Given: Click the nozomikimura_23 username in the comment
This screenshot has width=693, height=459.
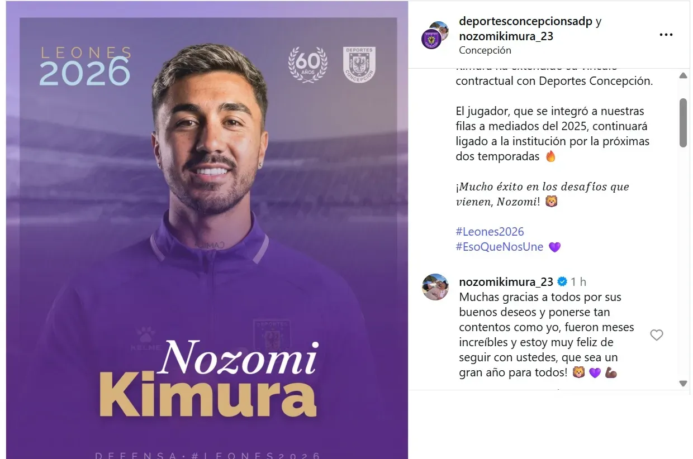Looking at the screenshot, I should coord(506,281).
